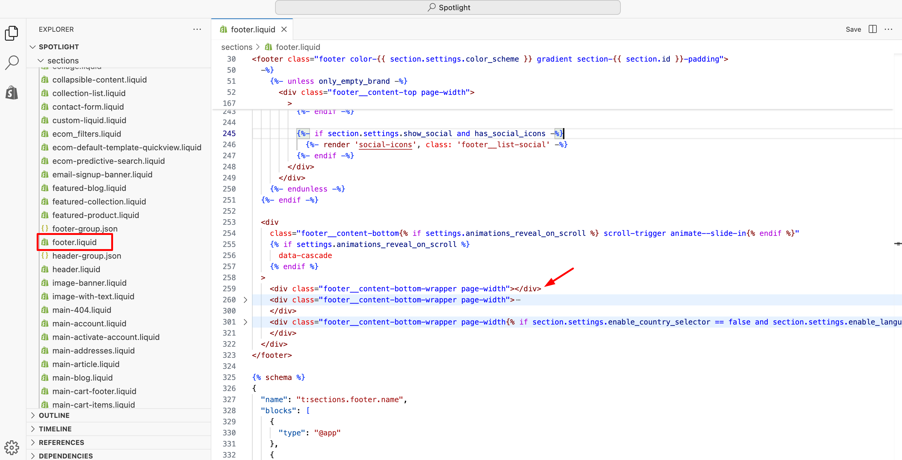Click the sections breadcrumb item

236,47
